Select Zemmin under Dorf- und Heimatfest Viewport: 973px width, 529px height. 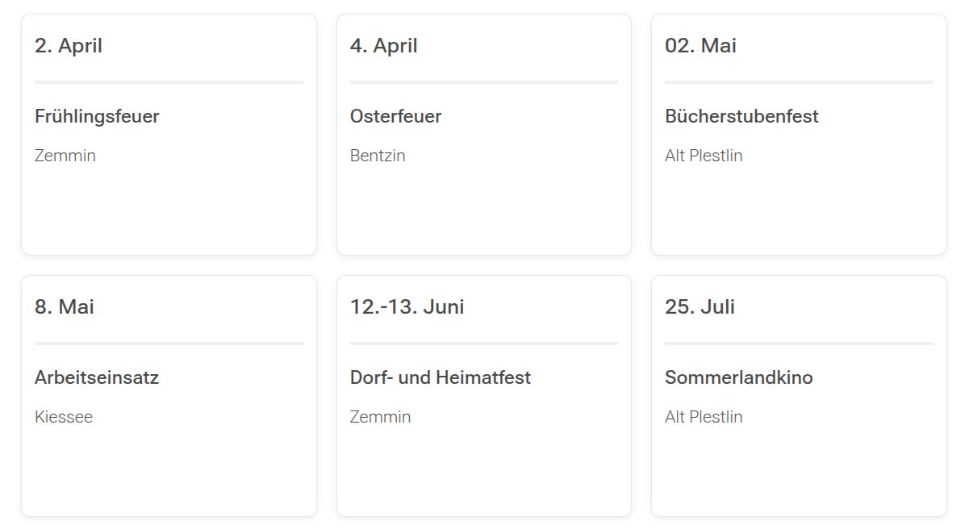(380, 417)
